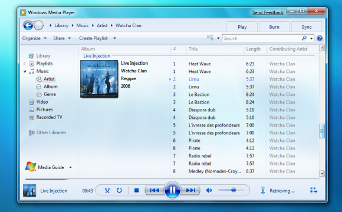Click the Recorded TV icon in the sidebar
This screenshot has width=342, height=212.
click(x=32, y=117)
